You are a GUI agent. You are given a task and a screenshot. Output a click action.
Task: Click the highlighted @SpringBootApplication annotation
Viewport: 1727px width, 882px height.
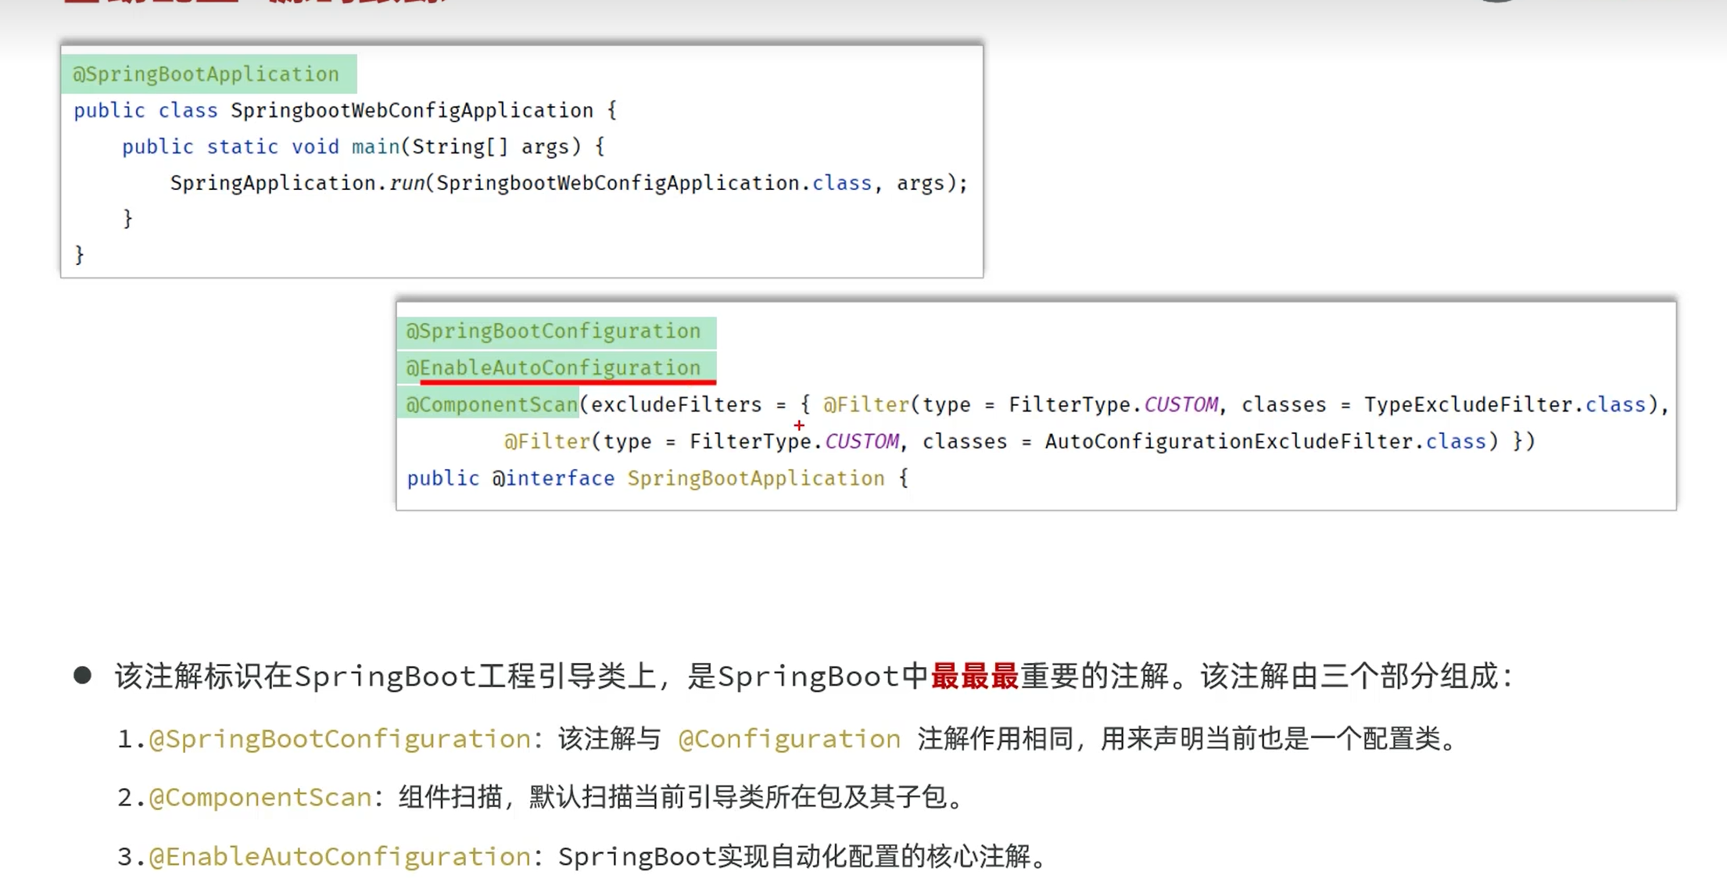pos(206,74)
